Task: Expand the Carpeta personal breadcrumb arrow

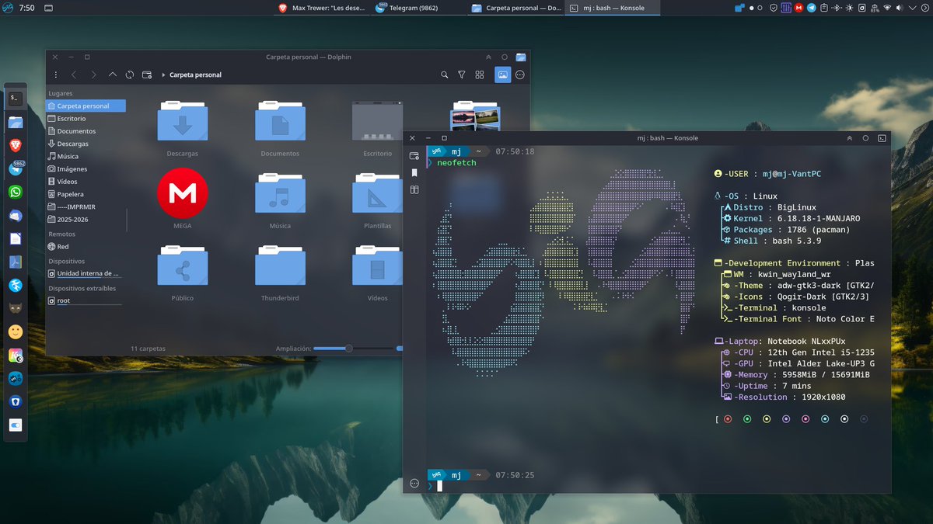Action: (x=163, y=75)
